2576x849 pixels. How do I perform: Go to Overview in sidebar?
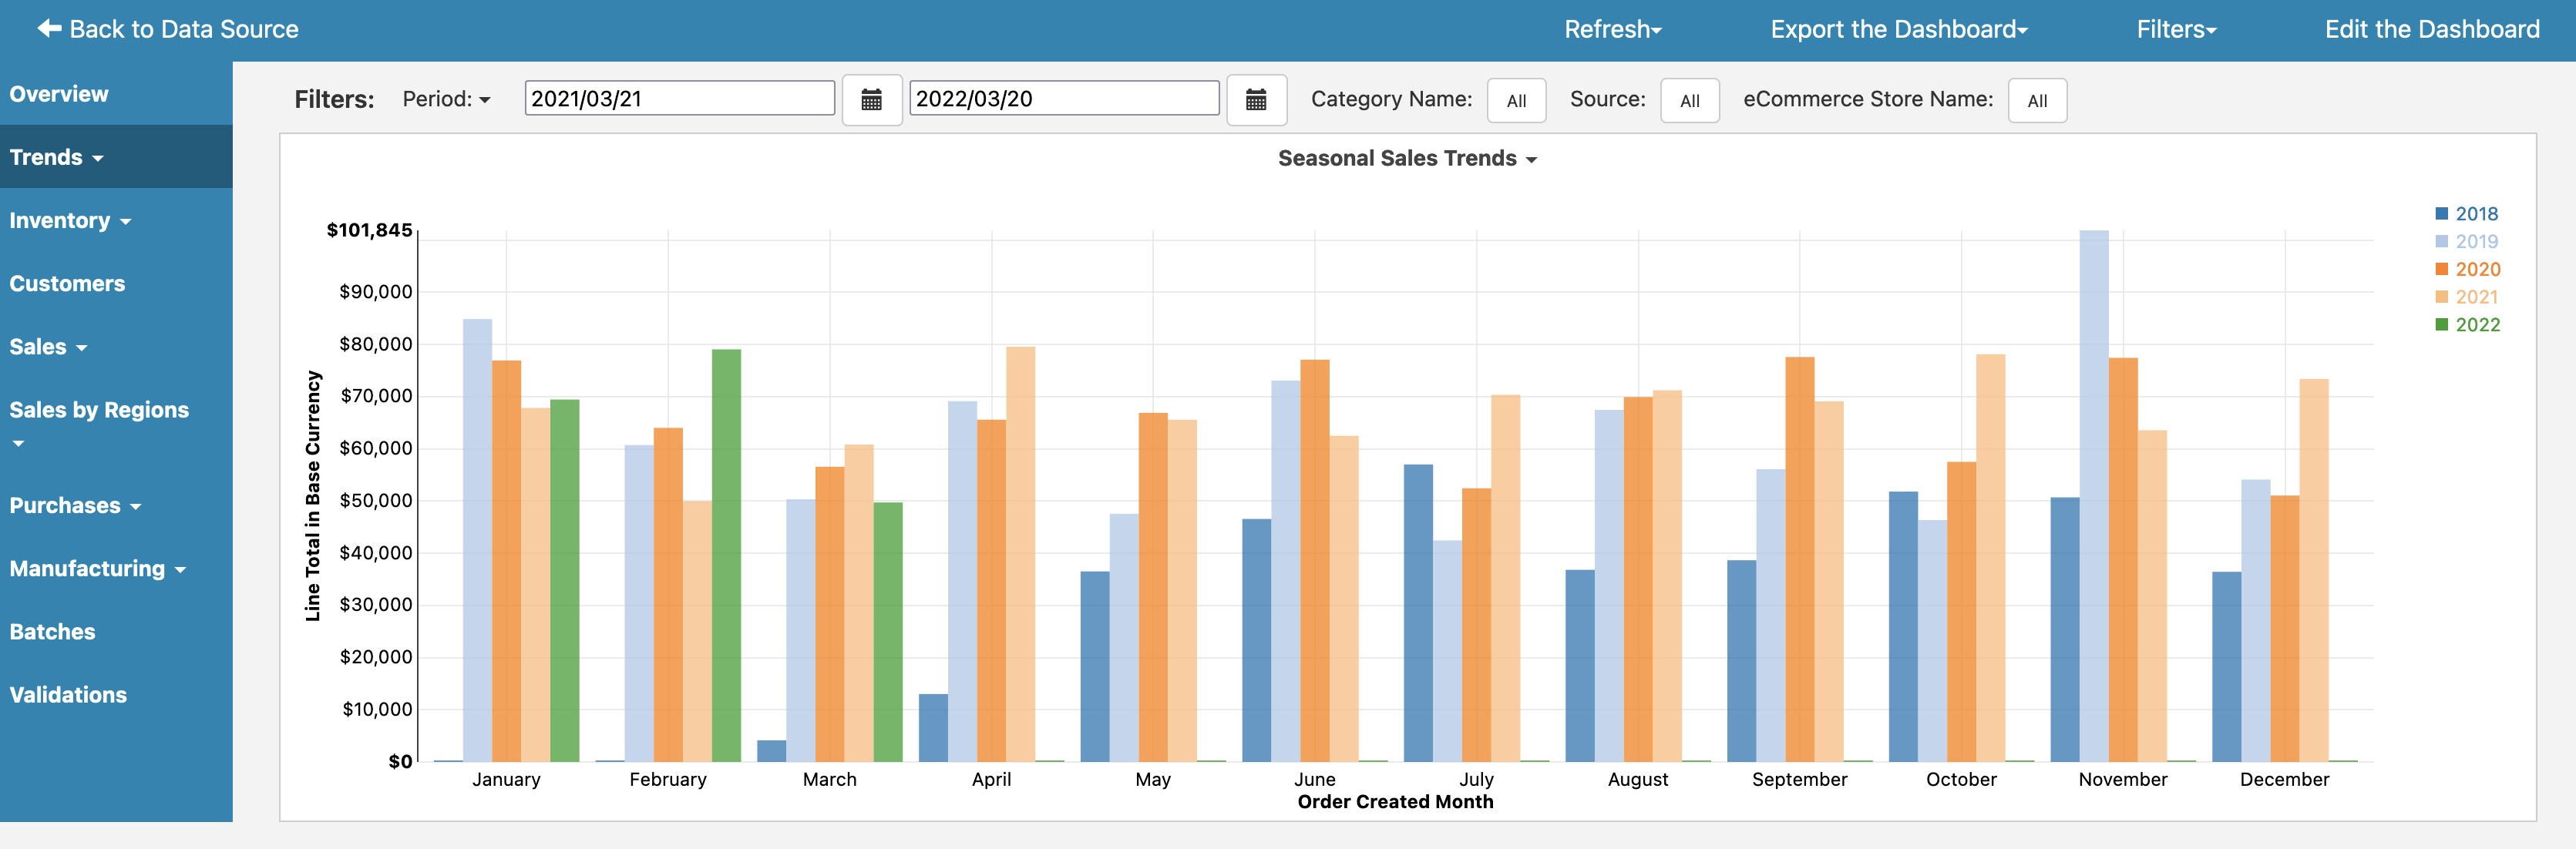(x=116, y=94)
